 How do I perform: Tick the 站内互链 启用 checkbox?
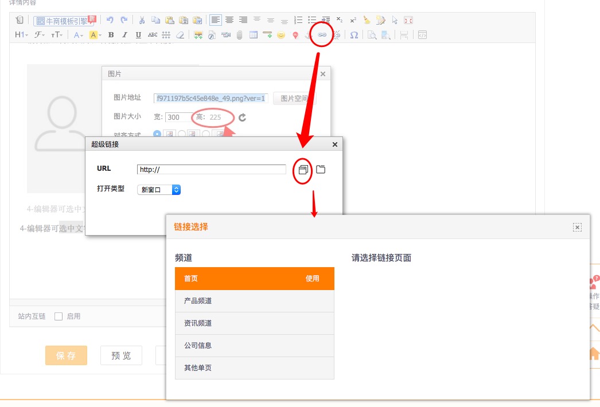coord(59,316)
